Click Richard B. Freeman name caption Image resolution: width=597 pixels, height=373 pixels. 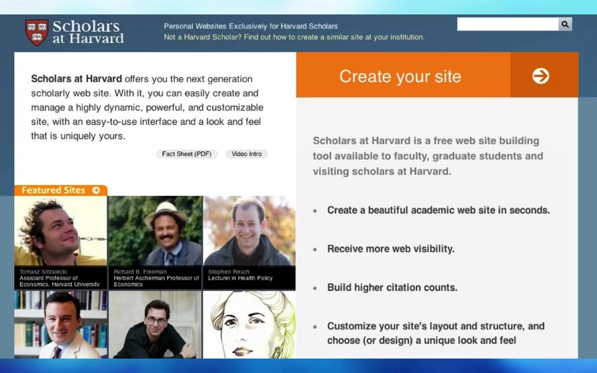click(x=140, y=272)
